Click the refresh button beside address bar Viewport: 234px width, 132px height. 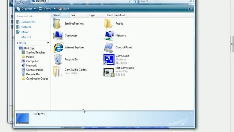(x=135, y=1)
